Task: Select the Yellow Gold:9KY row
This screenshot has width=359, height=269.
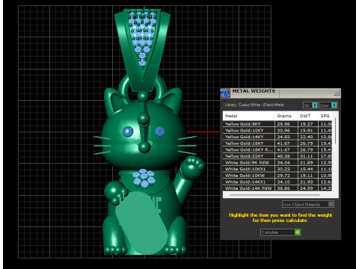Action: 277,124
